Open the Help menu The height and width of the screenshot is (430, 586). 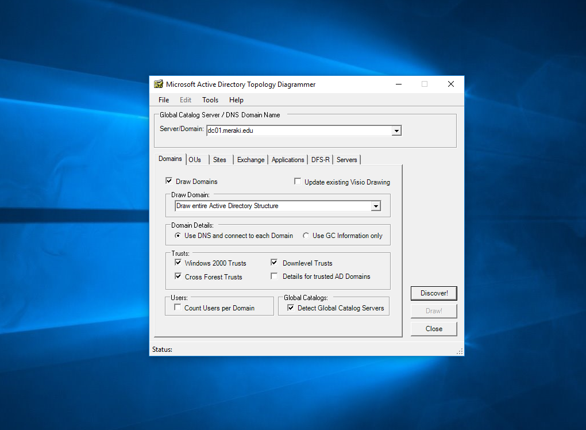point(236,100)
